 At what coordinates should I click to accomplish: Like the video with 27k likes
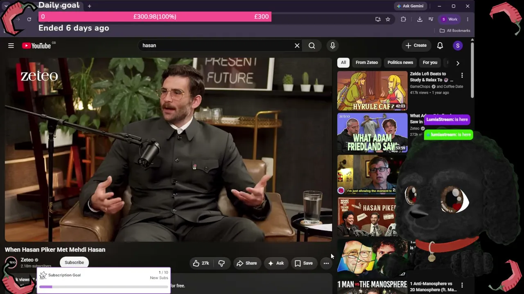201,263
